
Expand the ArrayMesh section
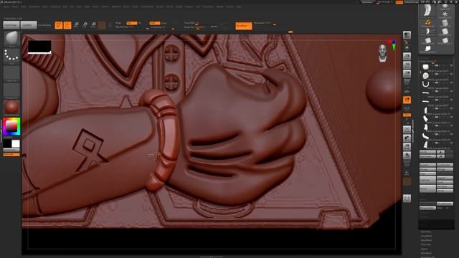[x=427, y=236]
